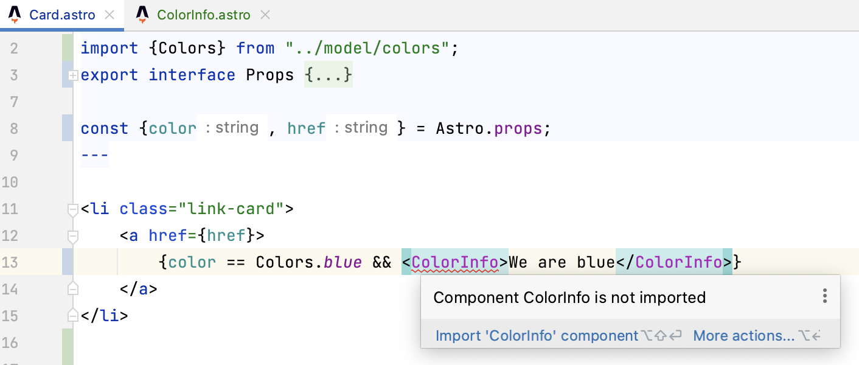
Task: Click line number 13 in the gutter
Action: [x=10, y=263]
